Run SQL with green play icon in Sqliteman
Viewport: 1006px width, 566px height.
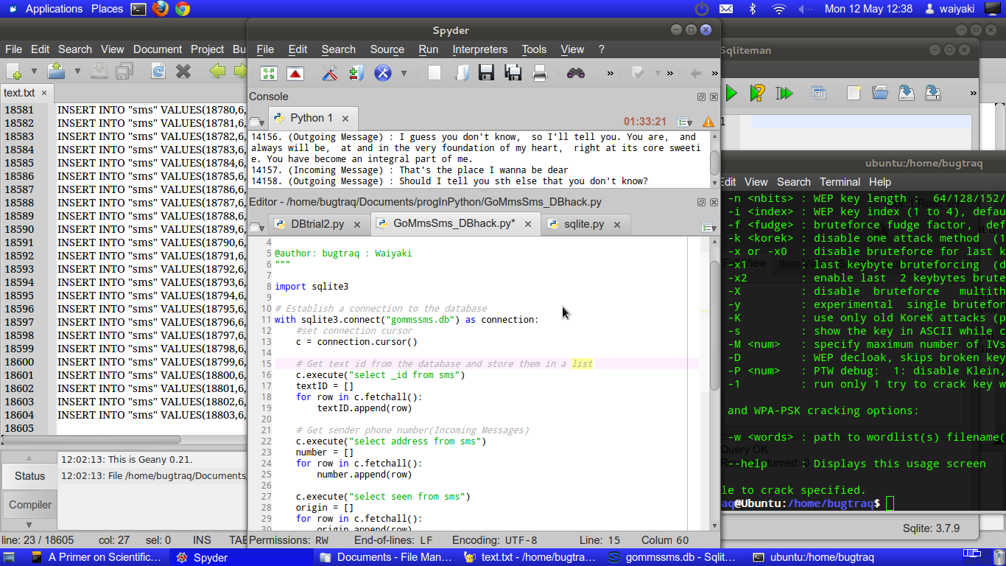point(731,93)
